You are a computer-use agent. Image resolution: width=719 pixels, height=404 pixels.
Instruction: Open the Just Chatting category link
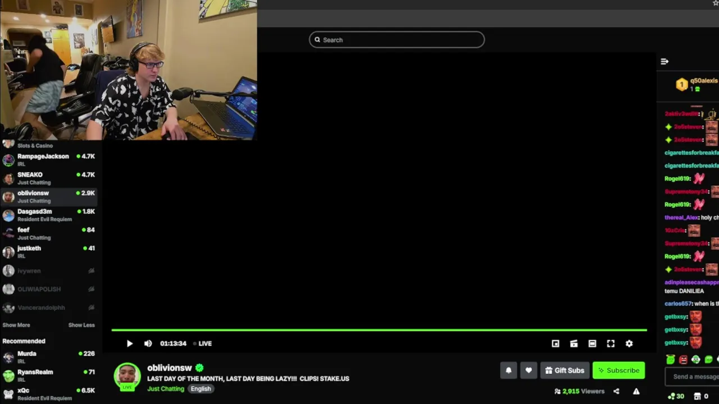point(165,389)
